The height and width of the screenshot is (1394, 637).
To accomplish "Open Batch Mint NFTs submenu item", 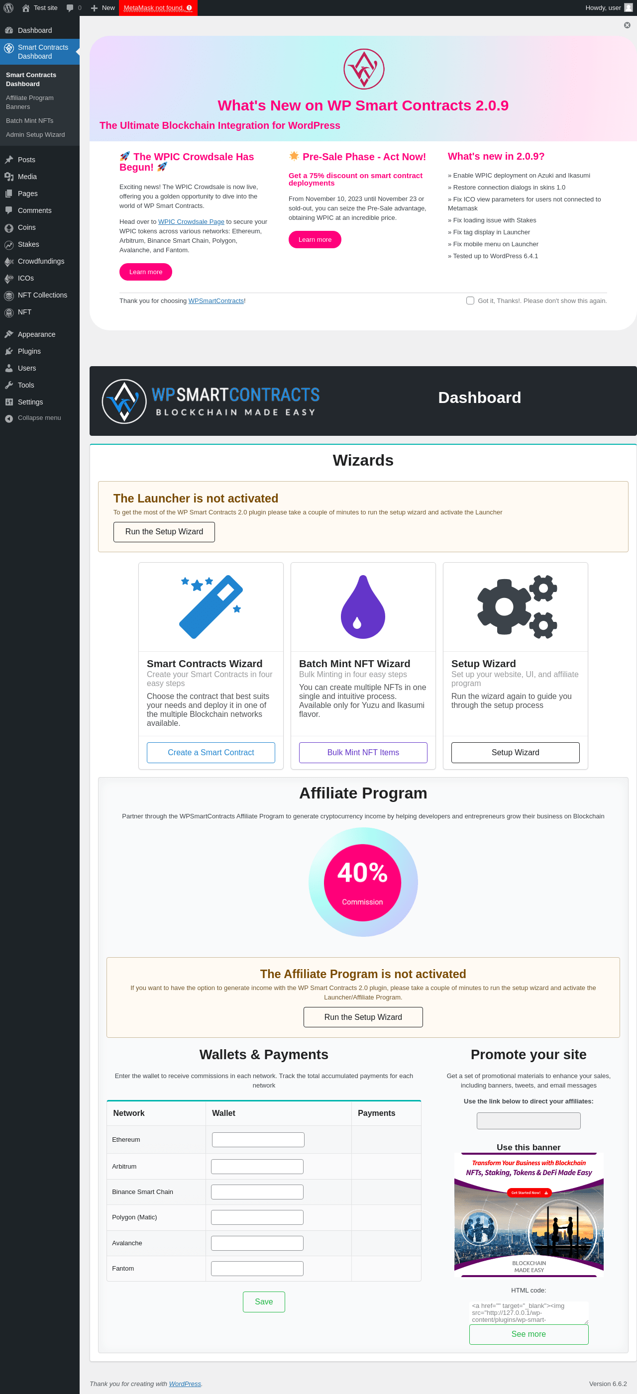I will [x=30, y=121].
